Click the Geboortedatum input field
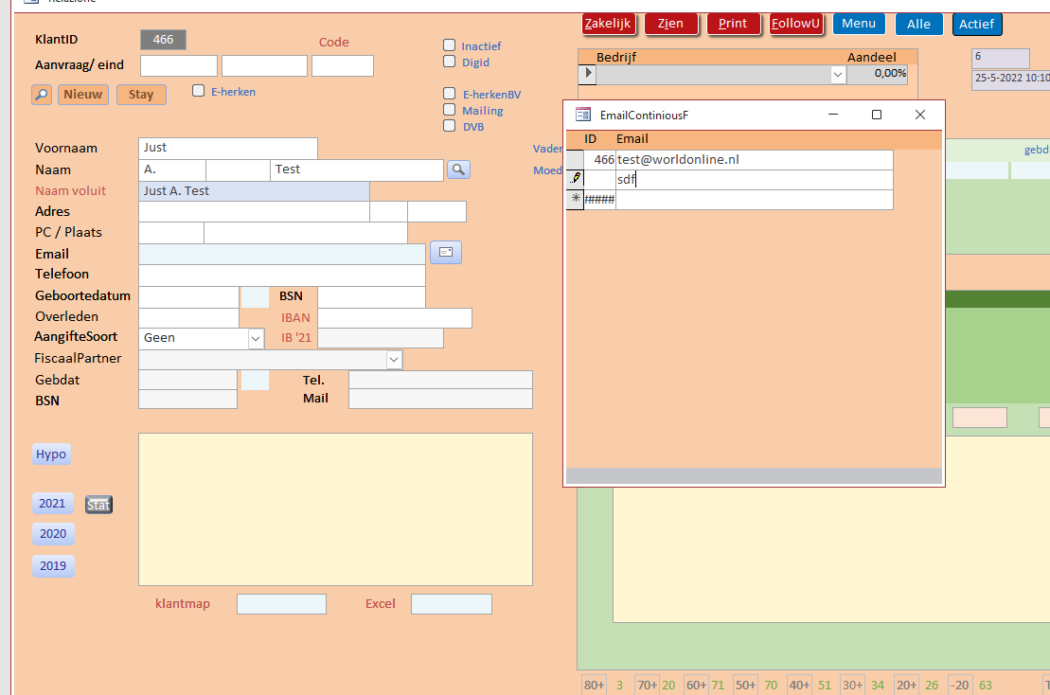The image size is (1050, 695). tap(188, 296)
